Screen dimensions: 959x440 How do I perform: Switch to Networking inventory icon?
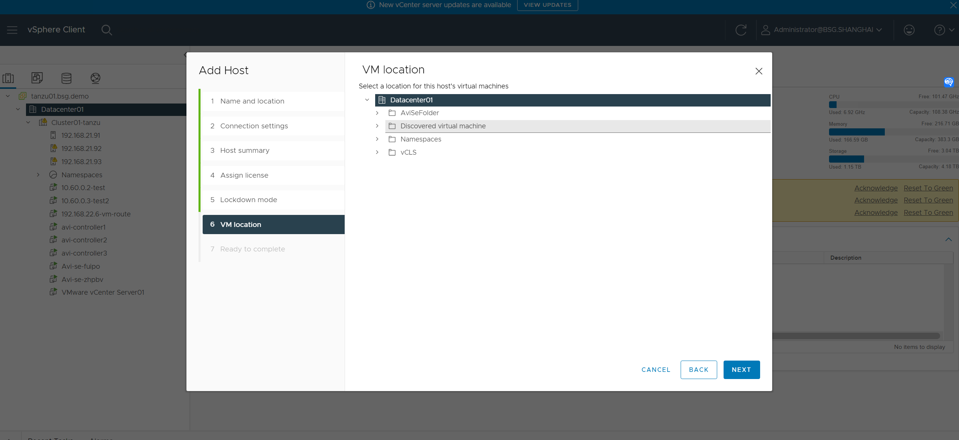(x=95, y=78)
